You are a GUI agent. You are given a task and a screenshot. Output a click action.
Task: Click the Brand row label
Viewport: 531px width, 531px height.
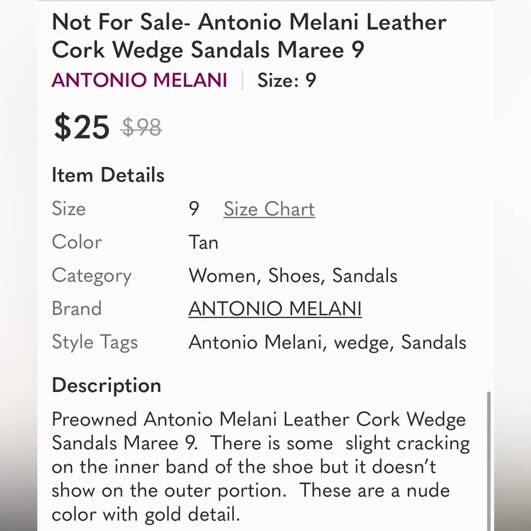coord(76,308)
